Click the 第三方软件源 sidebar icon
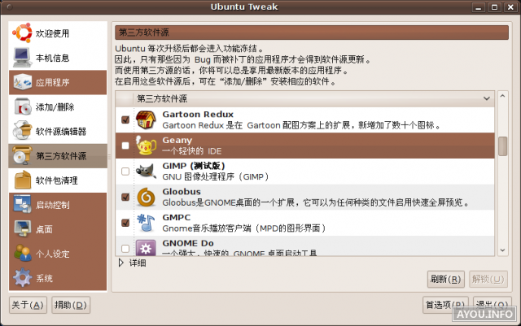This screenshot has height=326, width=521. (x=22, y=156)
